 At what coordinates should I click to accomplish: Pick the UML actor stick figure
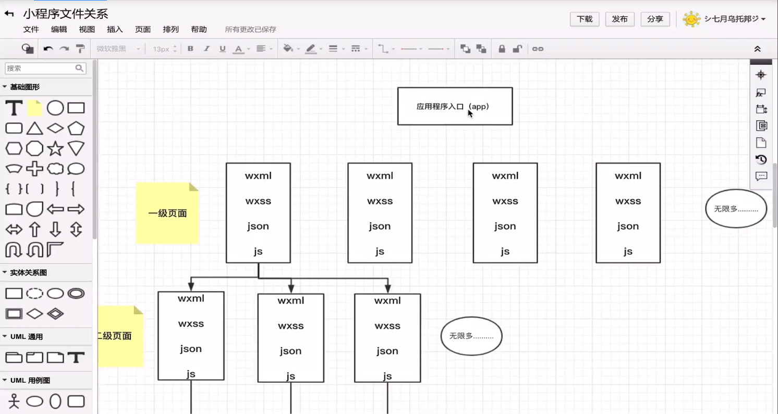14,402
